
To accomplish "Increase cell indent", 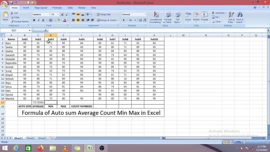I will [x=92, y=20].
